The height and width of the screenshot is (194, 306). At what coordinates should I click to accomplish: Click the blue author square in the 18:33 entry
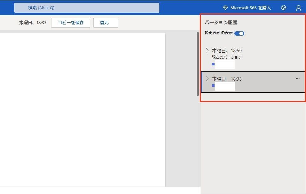click(x=213, y=86)
